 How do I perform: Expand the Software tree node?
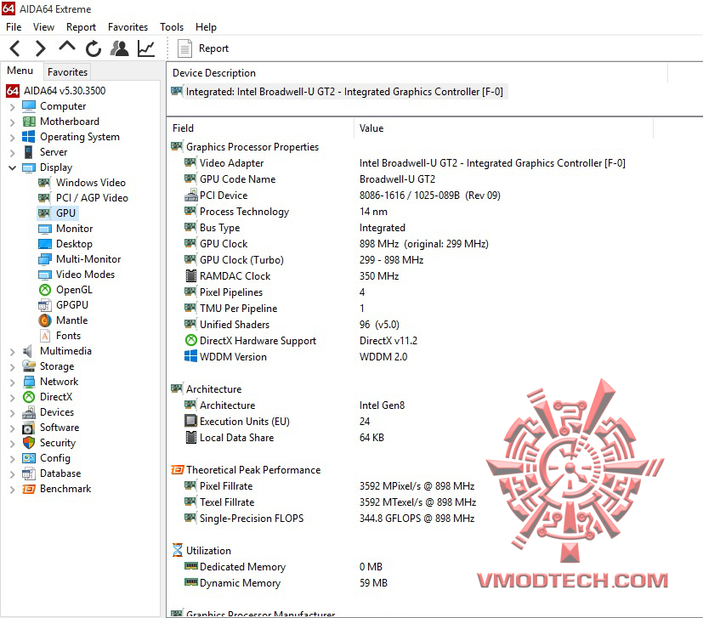12,428
